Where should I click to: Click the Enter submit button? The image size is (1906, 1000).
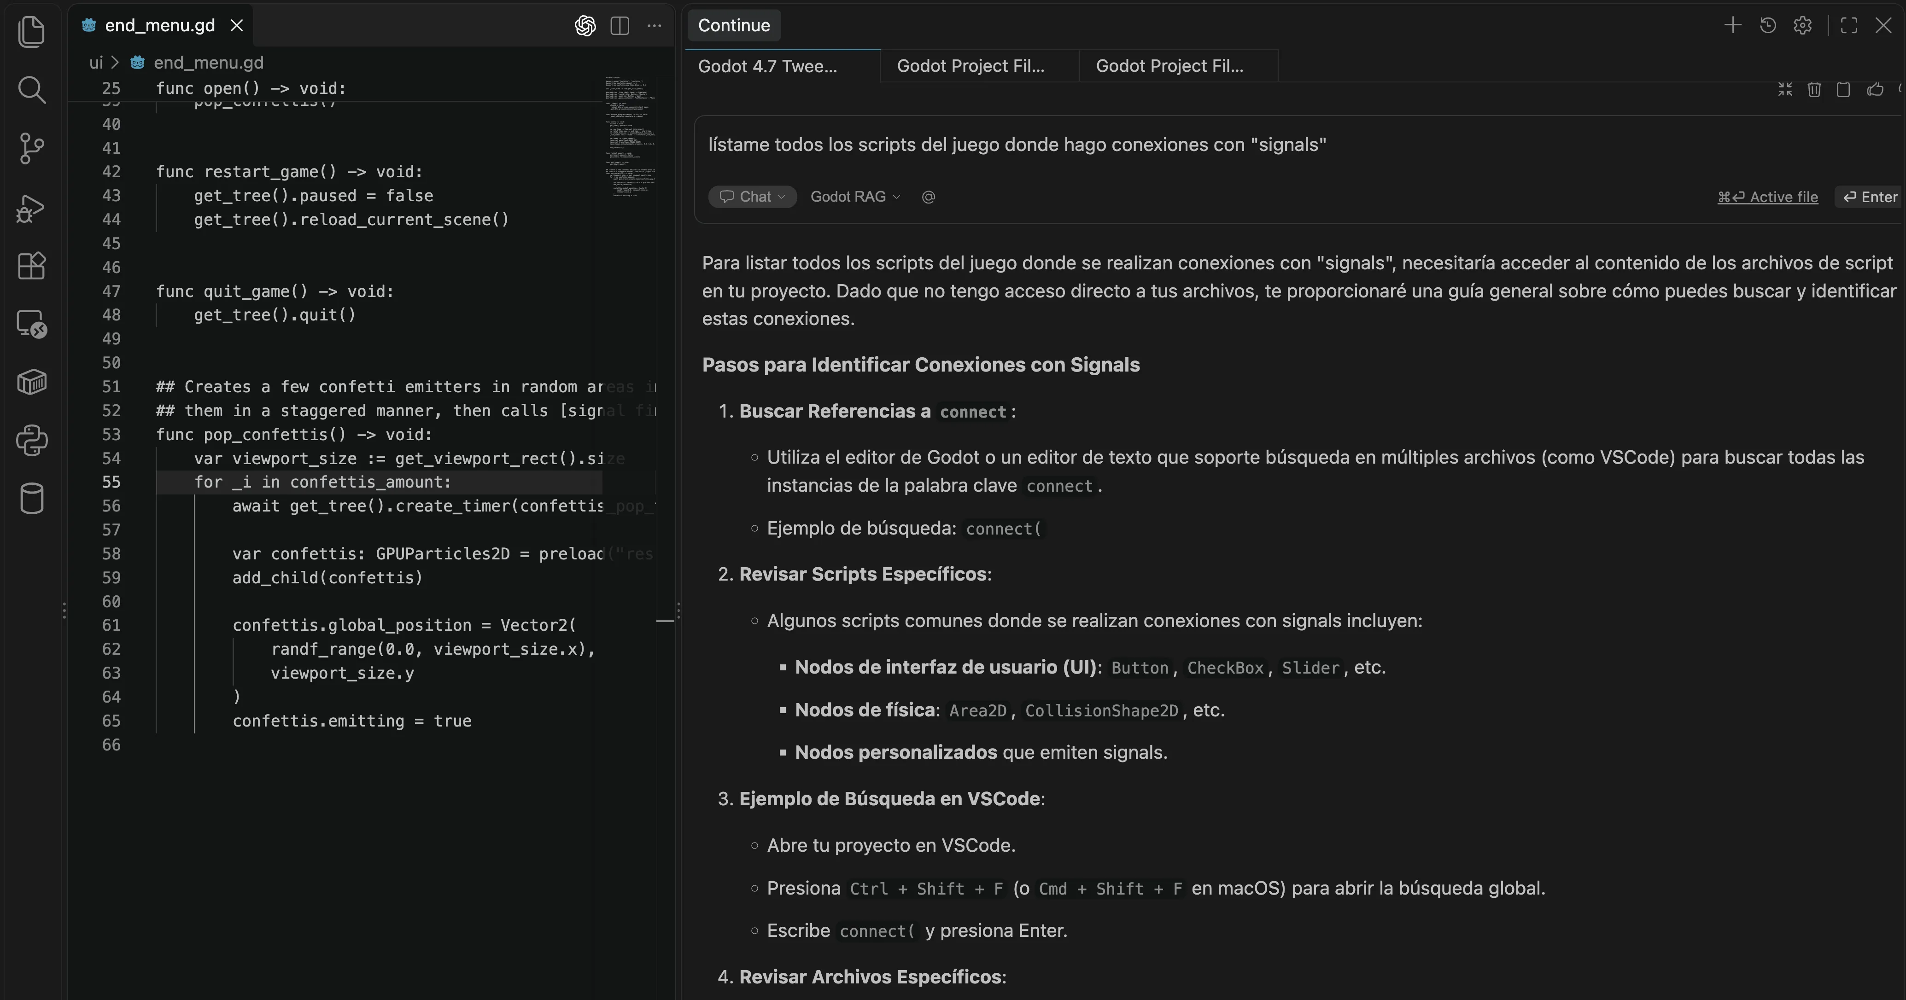tap(1870, 197)
